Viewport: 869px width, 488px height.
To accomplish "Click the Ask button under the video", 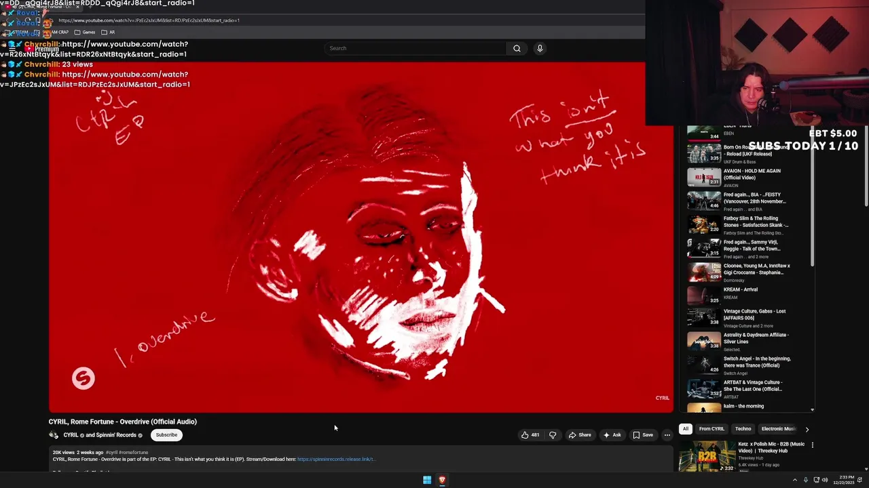I will pos(612,435).
